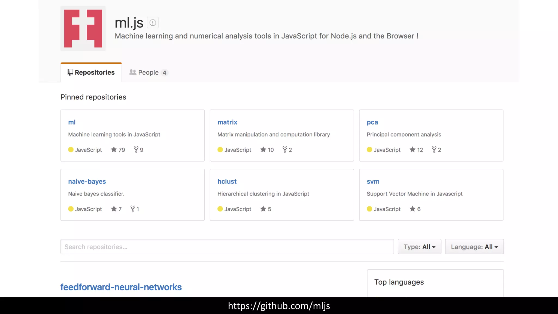Open the Repositories tab
This screenshot has height=314, width=558.
(x=91, y=73)
